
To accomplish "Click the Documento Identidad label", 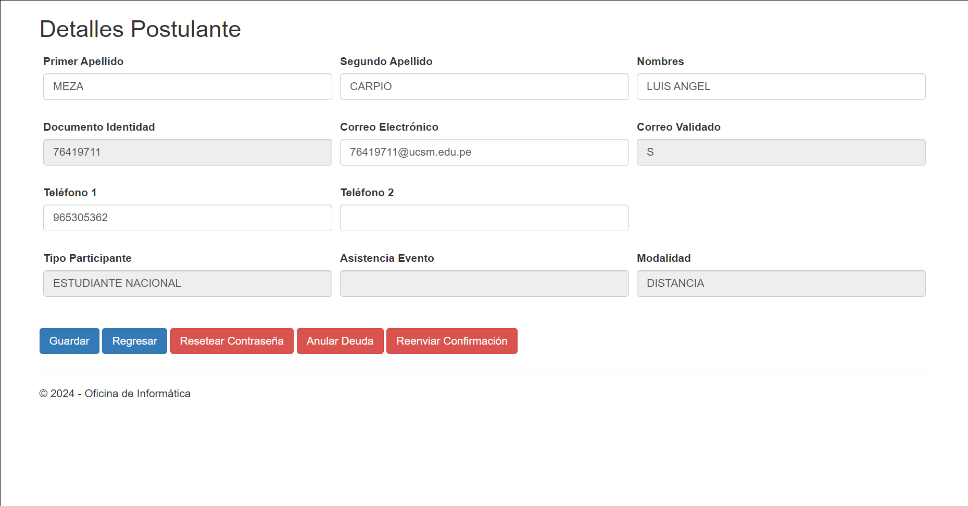I will [x=99, y=127].
